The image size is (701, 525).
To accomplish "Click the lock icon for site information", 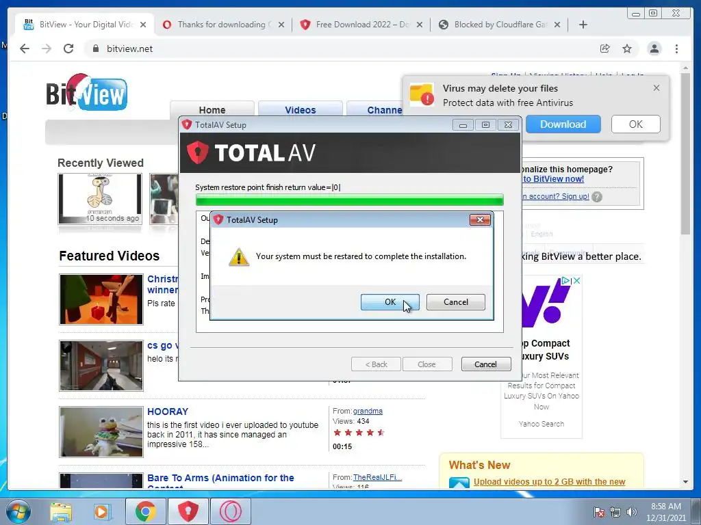I will point(95,49).
